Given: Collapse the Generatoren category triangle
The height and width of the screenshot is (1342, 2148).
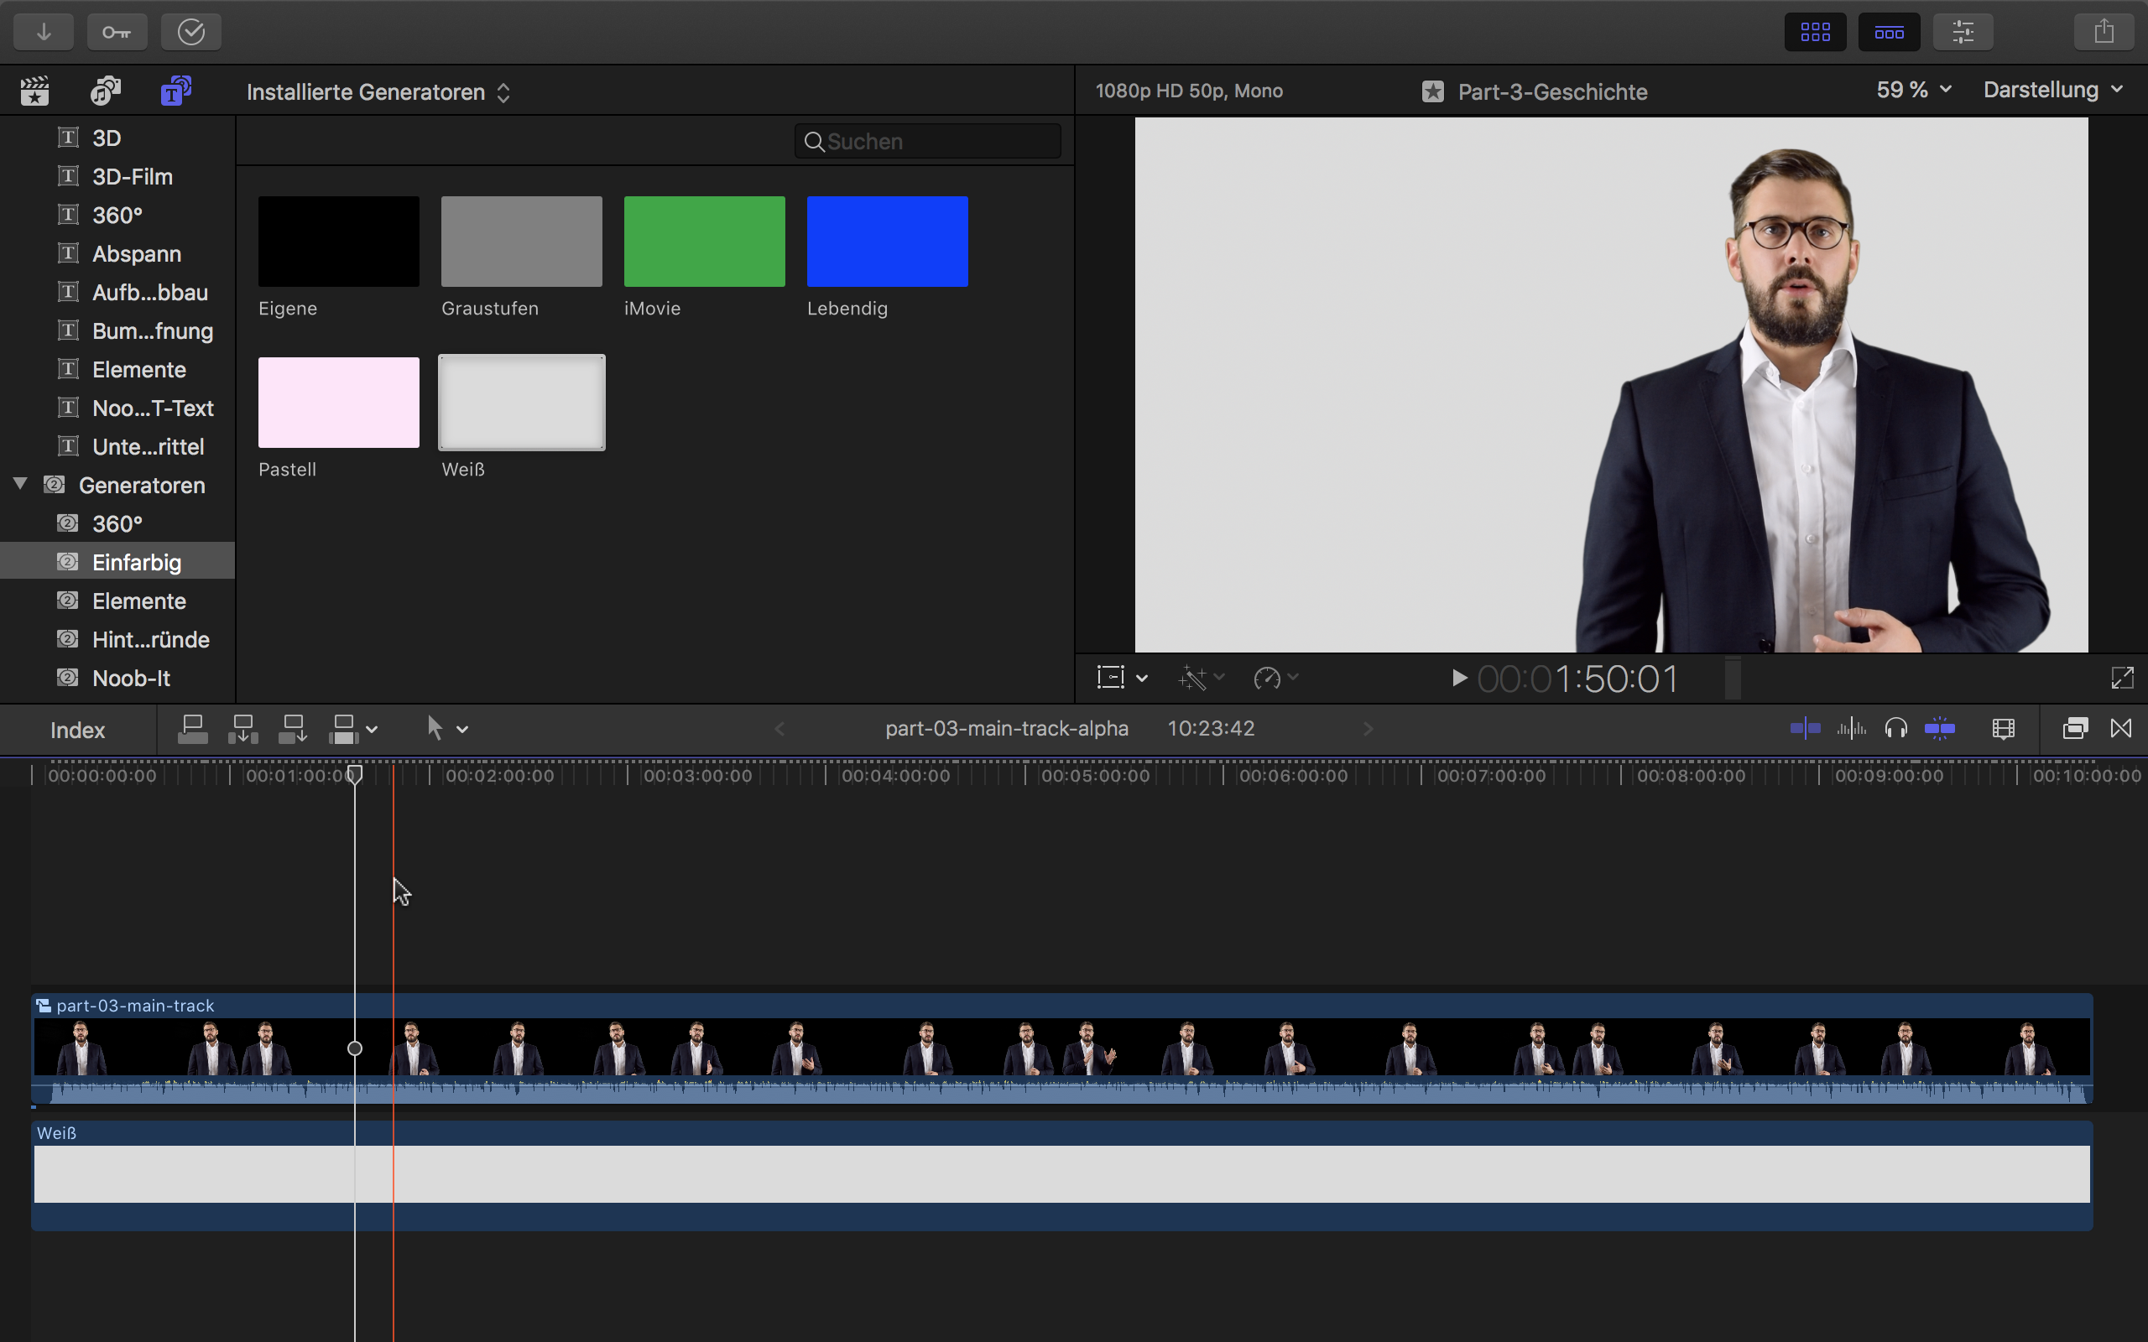Looking at the screenshot, I should 20,484.
